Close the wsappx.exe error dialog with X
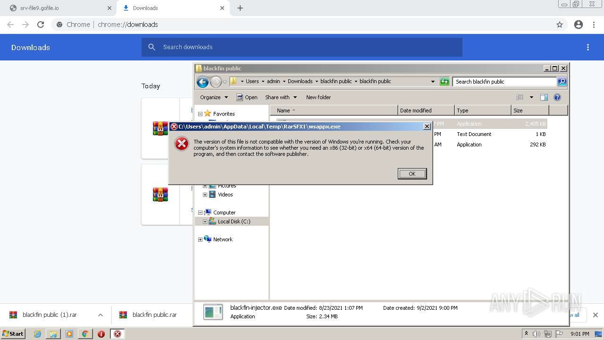 coord(427,127)
